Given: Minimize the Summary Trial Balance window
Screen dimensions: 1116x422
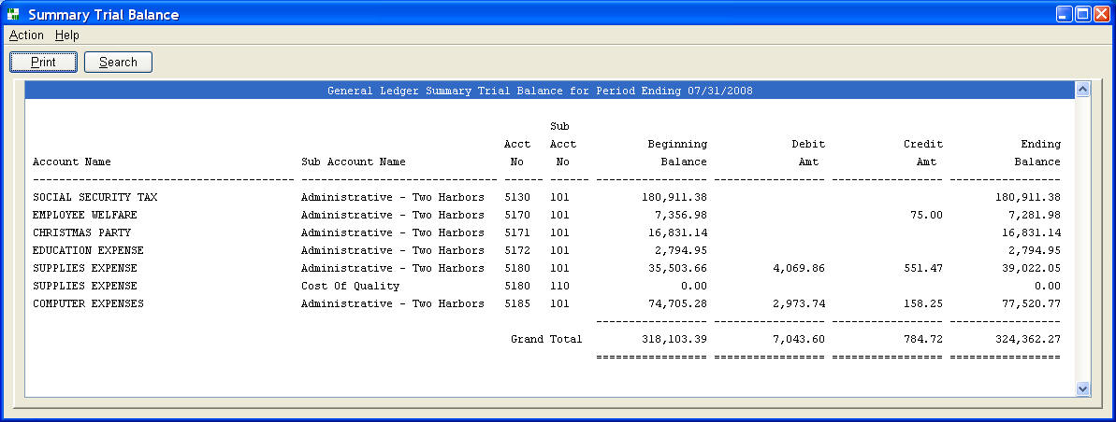Looking at the screenshot, I should pyautogui.click(x=1064, y=14).
